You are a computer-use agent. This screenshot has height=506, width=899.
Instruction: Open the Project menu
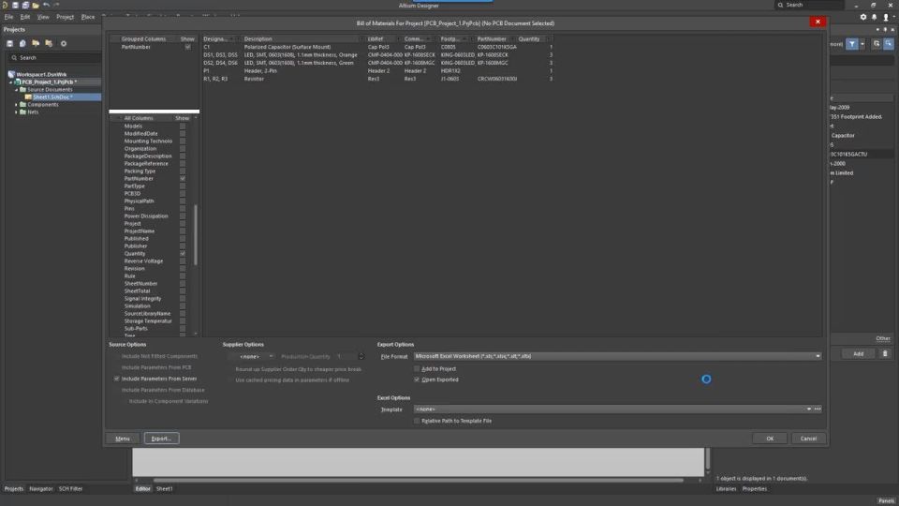pos(65,17)
